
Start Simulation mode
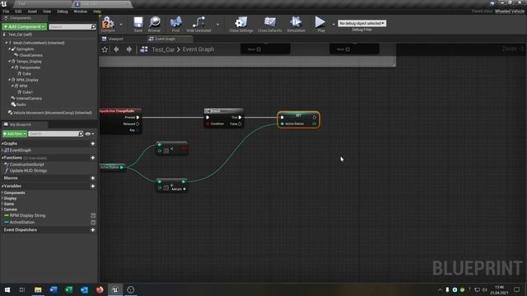pyautogui.click(x=296, y=24)
